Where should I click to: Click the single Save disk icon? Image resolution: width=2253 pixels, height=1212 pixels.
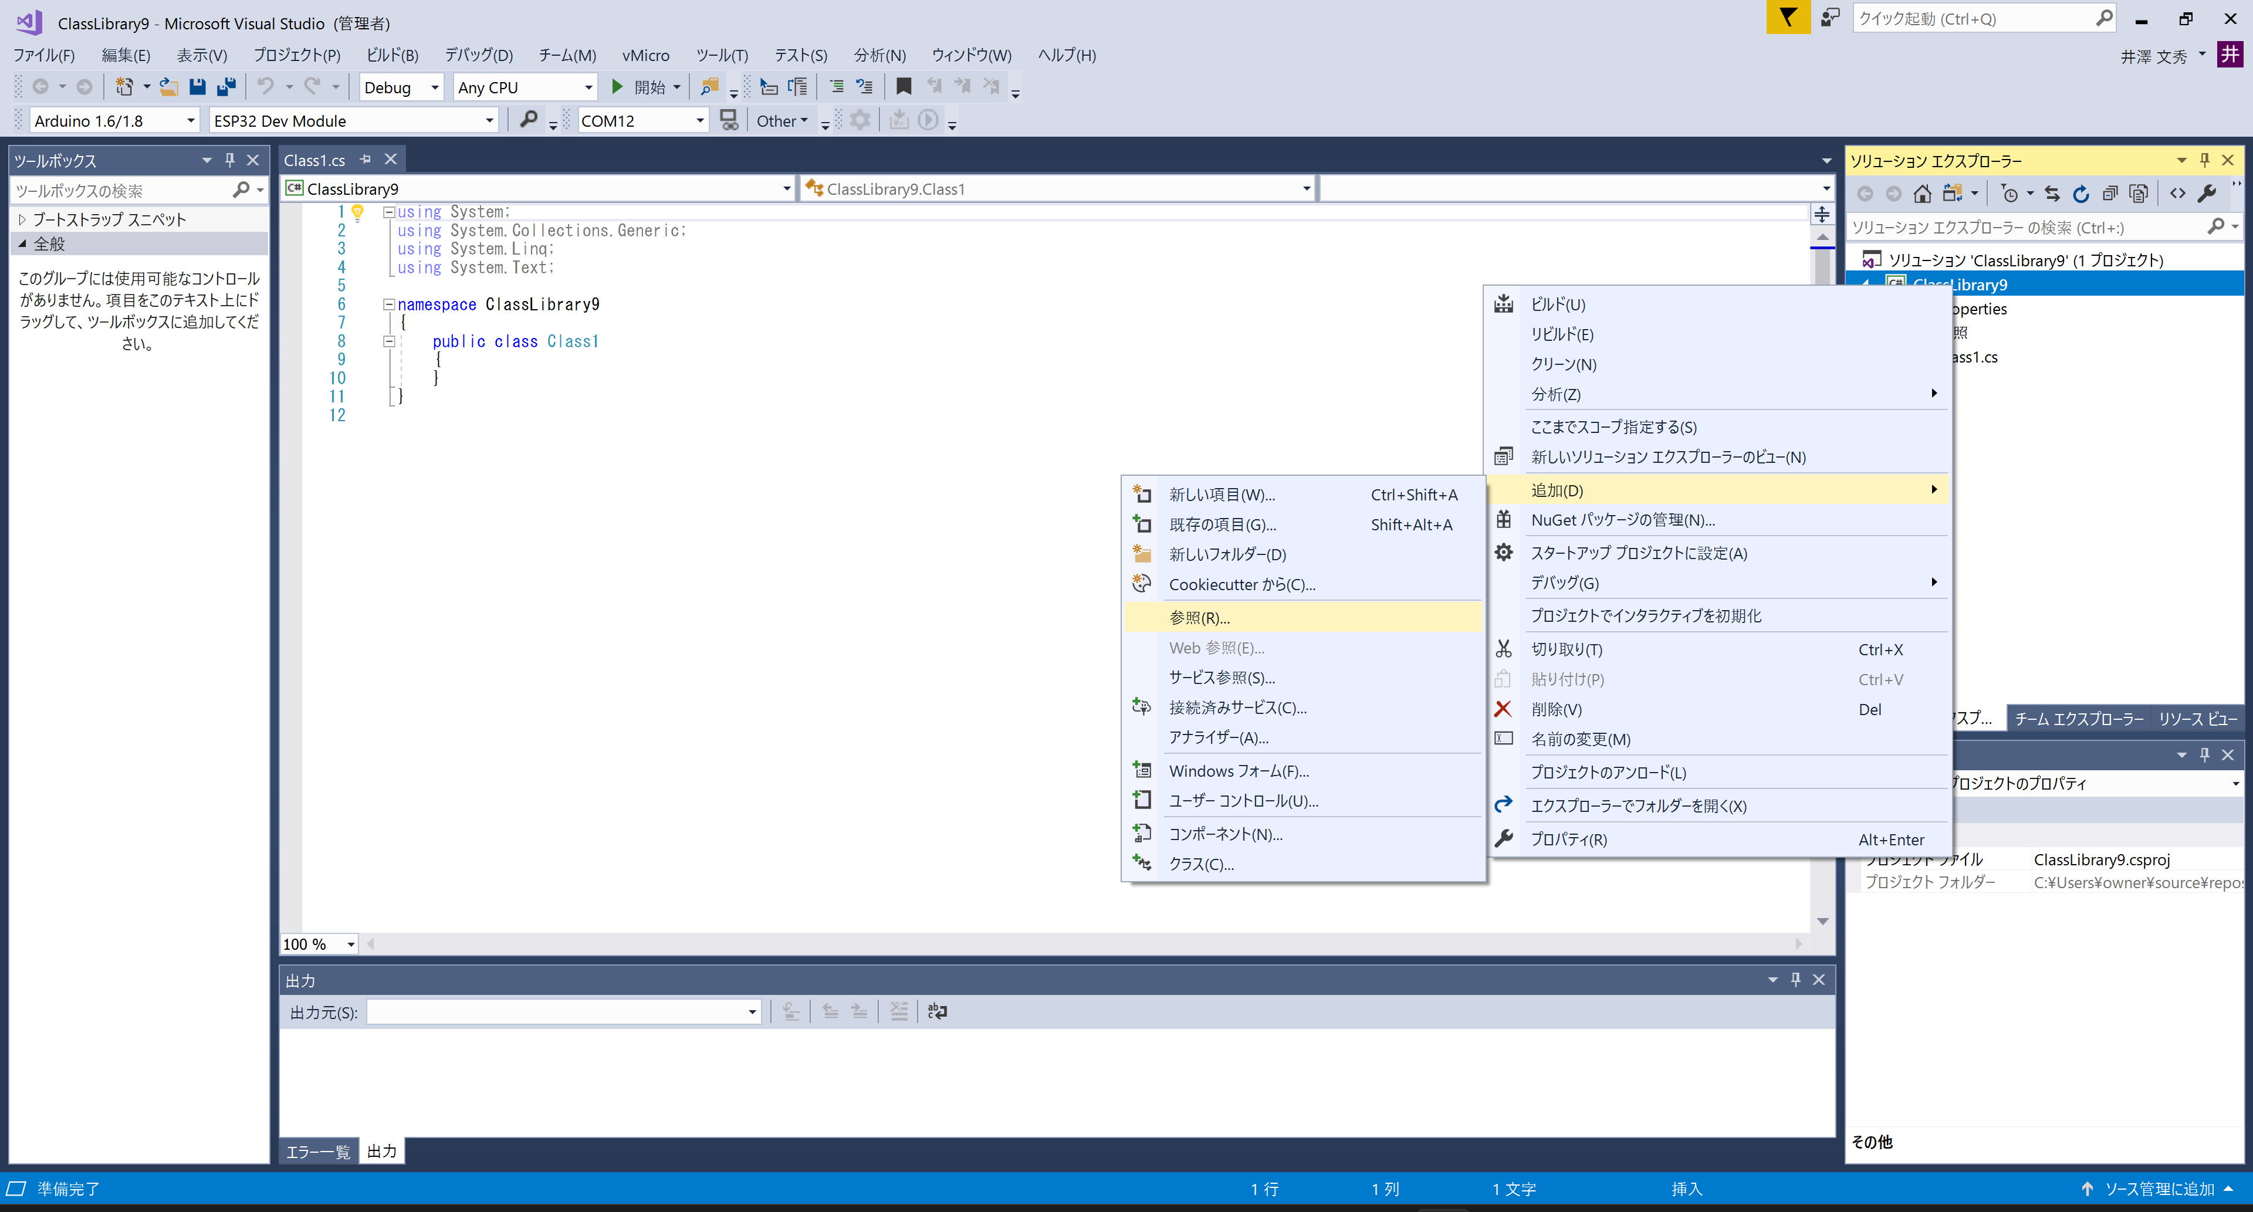click(x=198, y=87)
